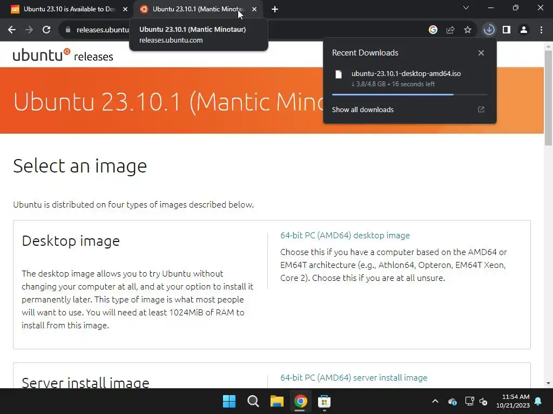Open a new tab with plus button
Viewport: 553px width, 414px height.
tap(275, 9)
